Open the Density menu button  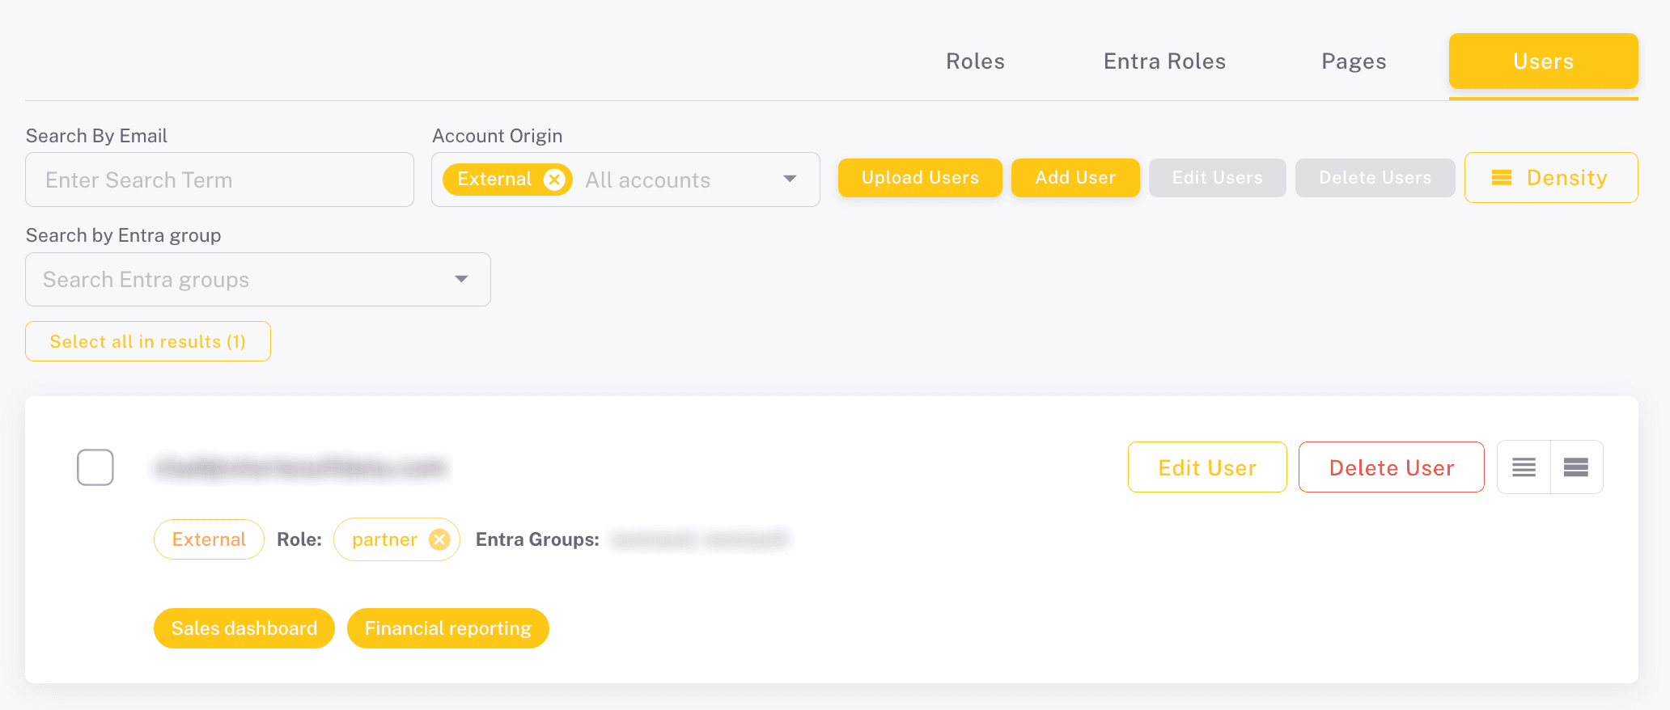coord(1551,178)
